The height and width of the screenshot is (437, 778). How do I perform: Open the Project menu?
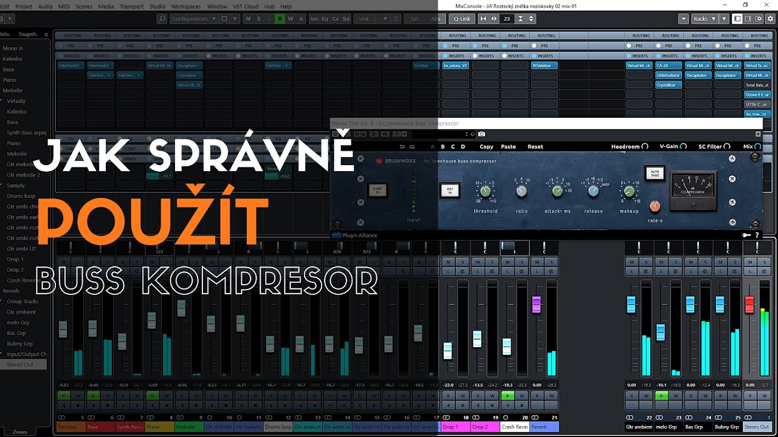[x=24, y=6]
